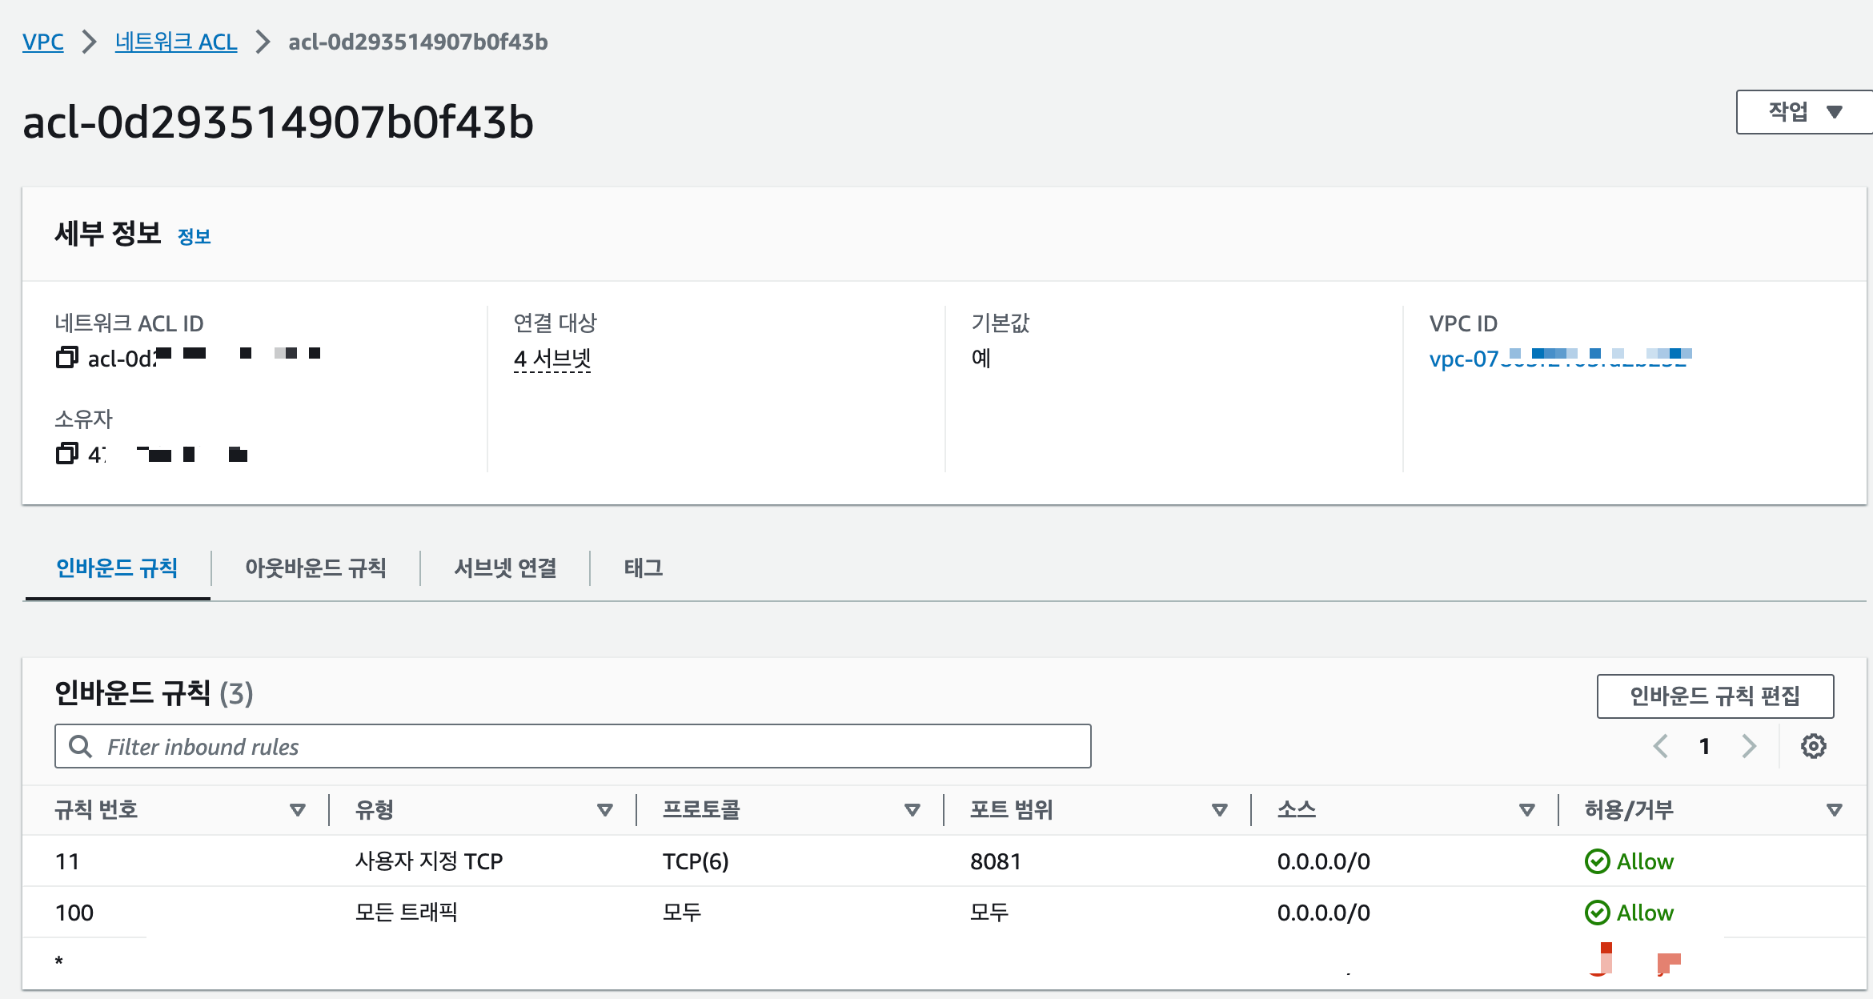1873x999 pixels.
Task: Click the search magnifier in filter box
Action: (x=80, y=746)
